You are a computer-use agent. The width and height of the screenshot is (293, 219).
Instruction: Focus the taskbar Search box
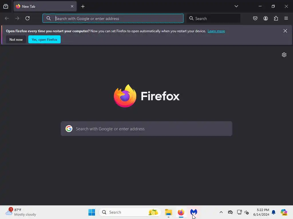130,212
